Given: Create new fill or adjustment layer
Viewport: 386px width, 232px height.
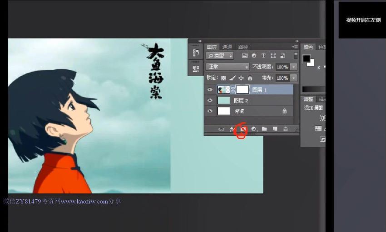Looking at the screenshot, I should [254, 129].
